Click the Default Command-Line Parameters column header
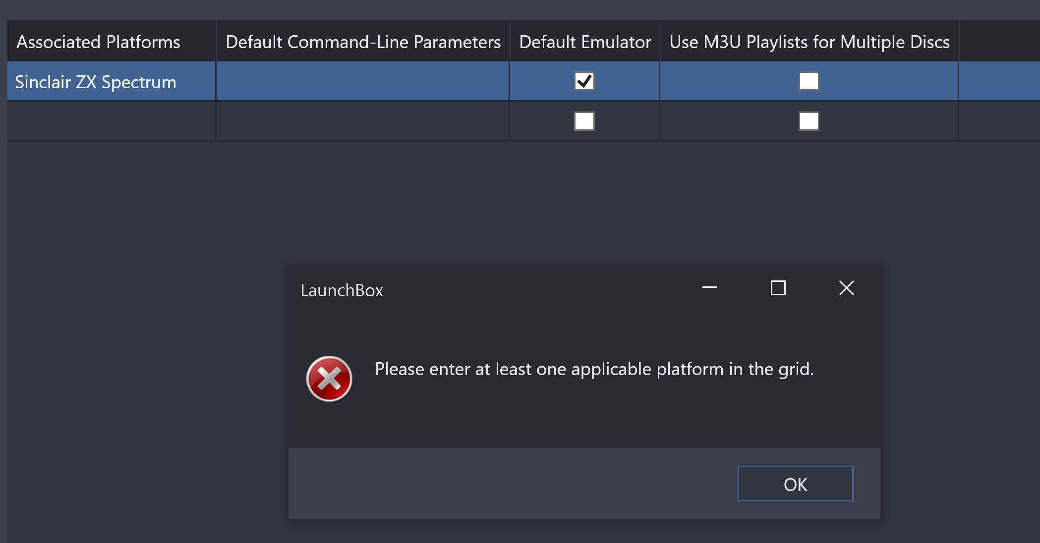Screen dimensions: 1040x543 363,41
